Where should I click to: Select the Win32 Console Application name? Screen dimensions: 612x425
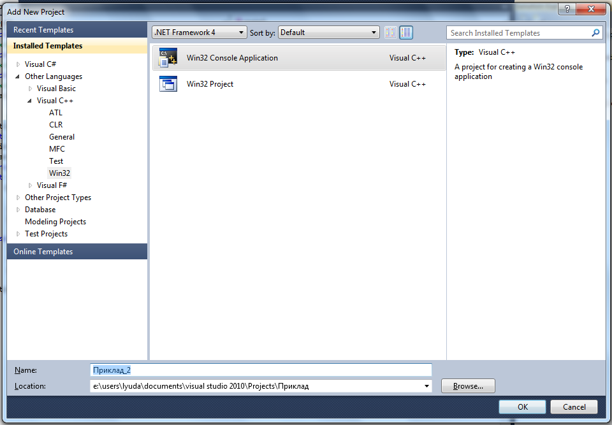click(x=232, y=58)
